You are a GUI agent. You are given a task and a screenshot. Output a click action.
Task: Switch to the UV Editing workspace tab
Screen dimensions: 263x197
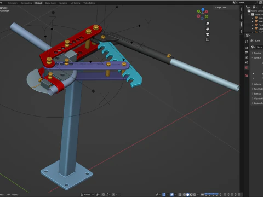75,3
